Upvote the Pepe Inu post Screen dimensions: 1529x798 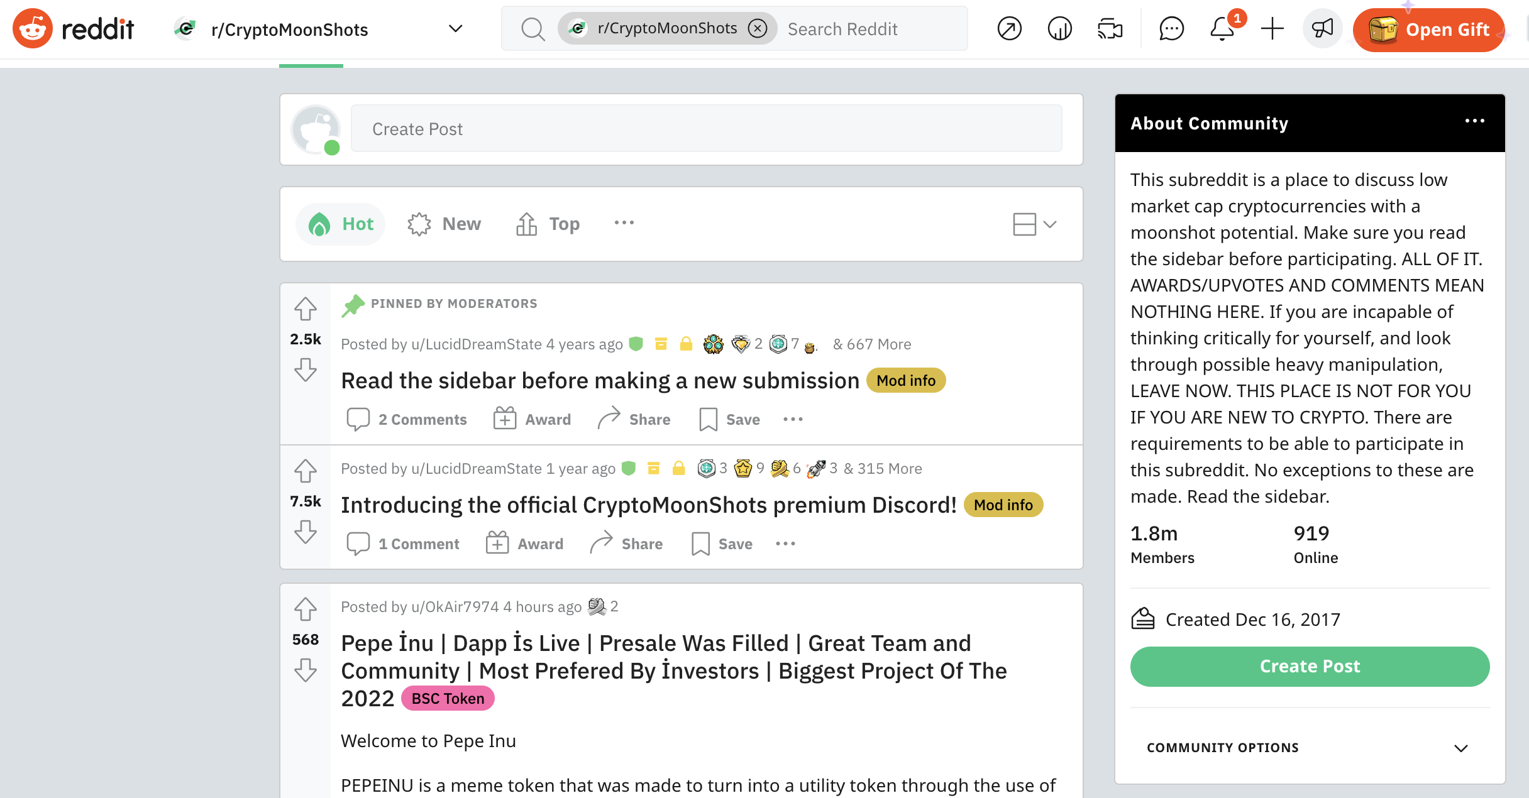[306, 609]
